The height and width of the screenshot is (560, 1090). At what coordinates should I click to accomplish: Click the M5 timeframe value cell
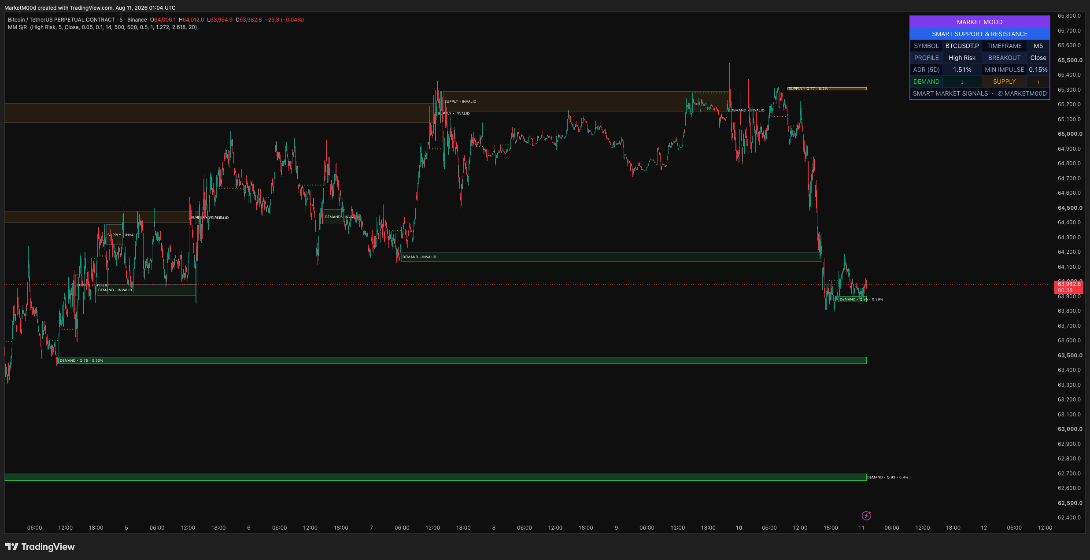click(x=1038, y=46)
